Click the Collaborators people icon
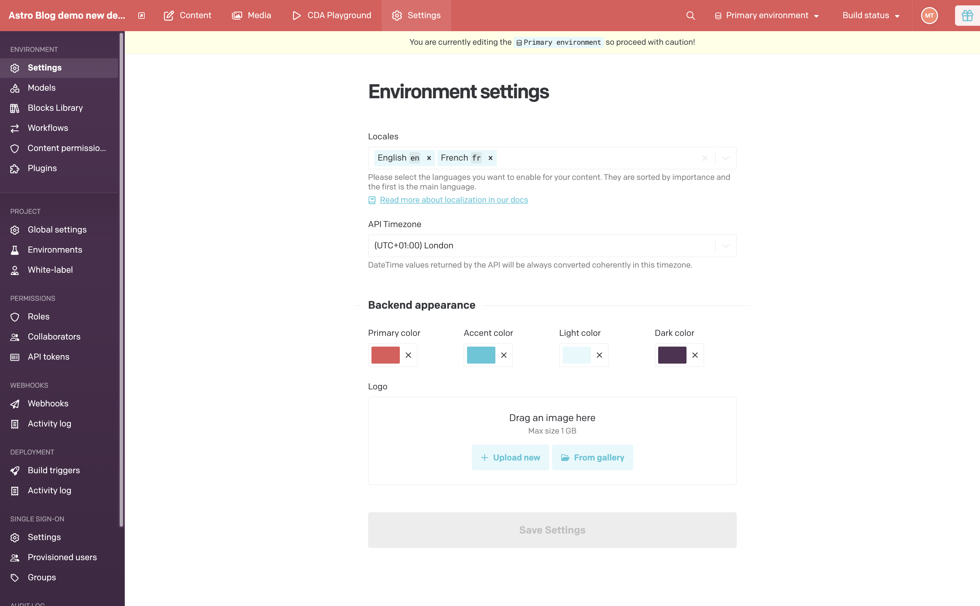This screenshot has width=980, height=606. 15,337
